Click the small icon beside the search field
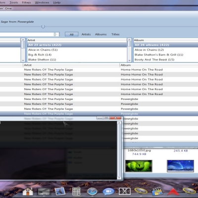198x198 pixels. point(57,34)
